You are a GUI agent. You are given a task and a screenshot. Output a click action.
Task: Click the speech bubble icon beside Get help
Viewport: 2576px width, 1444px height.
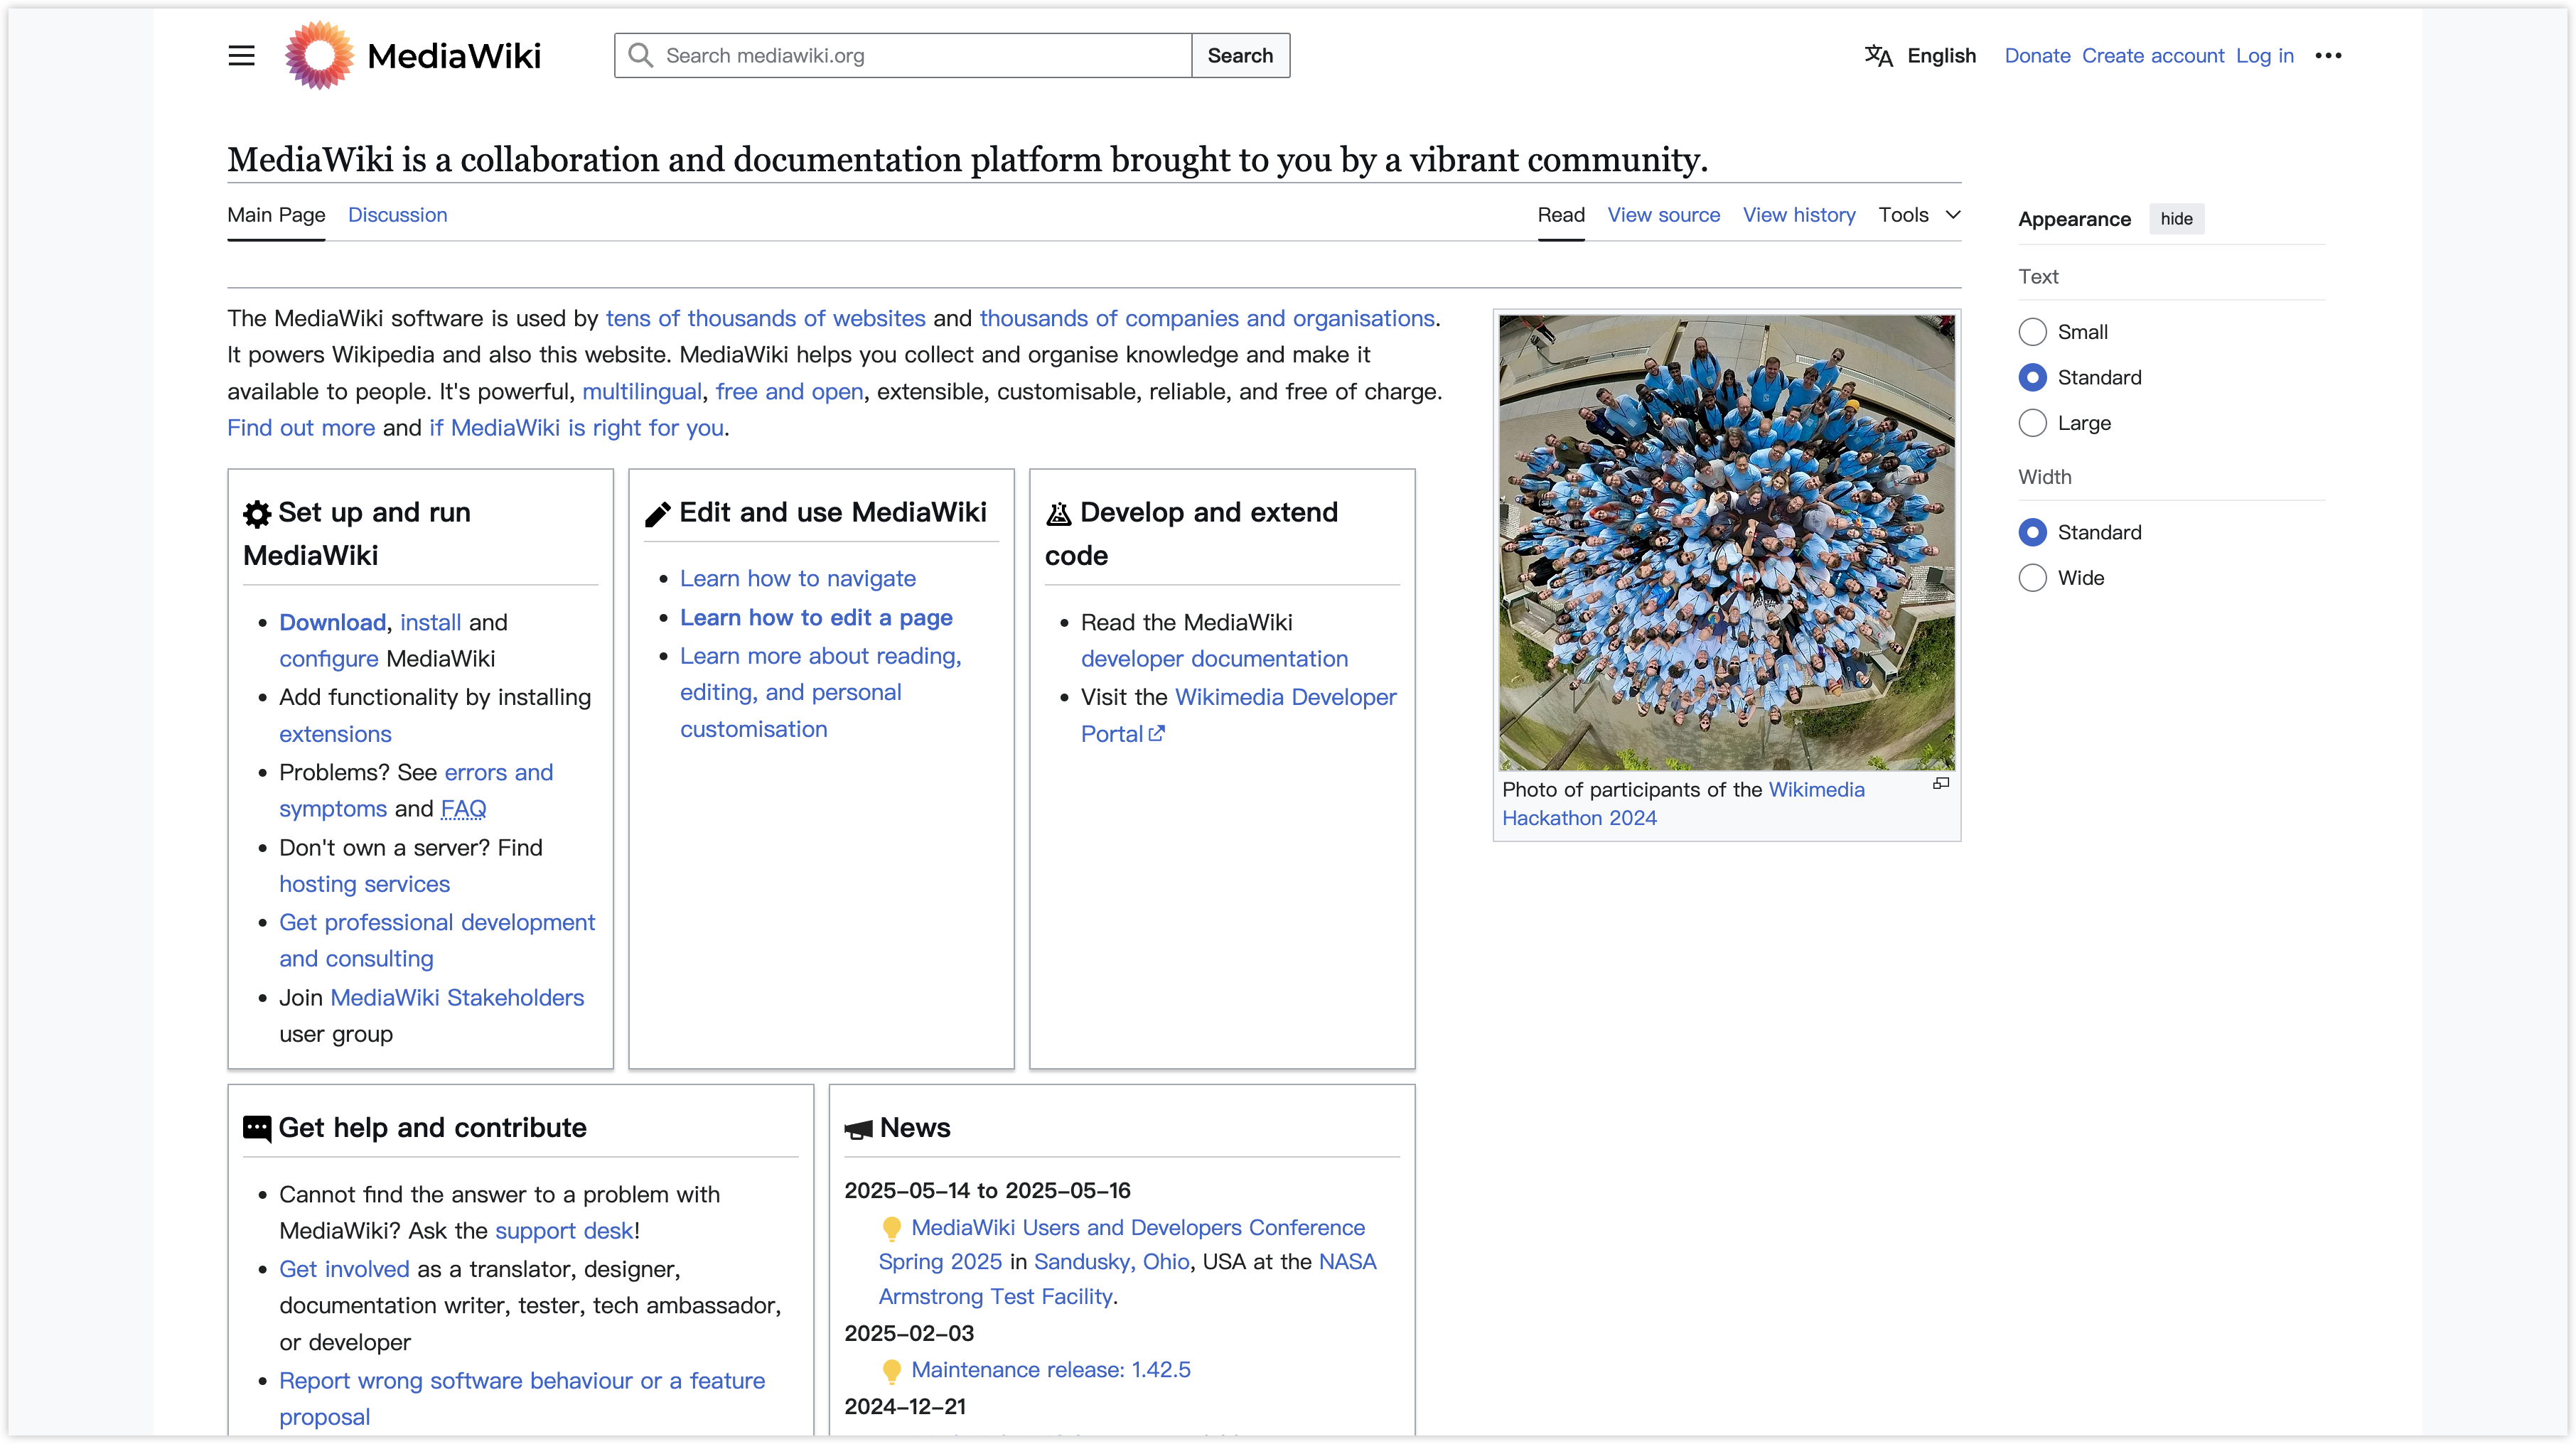coord(257,1129)
